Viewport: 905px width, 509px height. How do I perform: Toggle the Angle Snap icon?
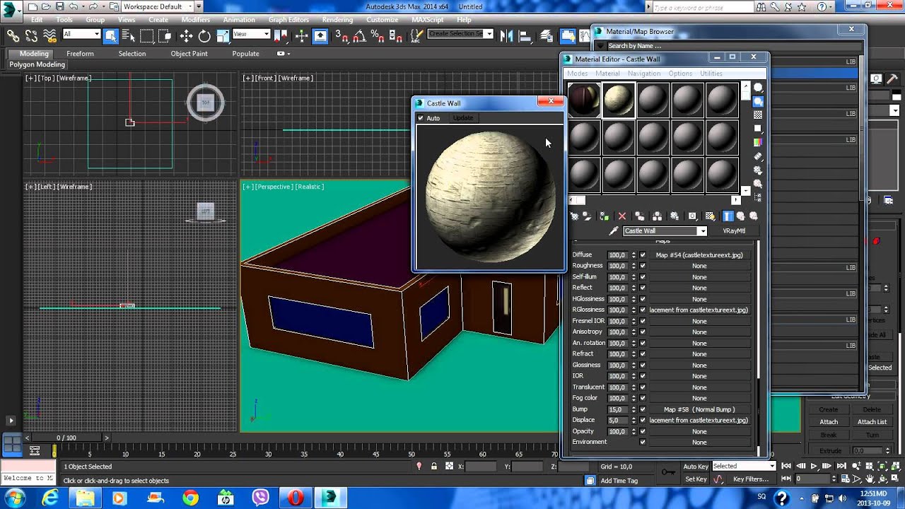click(x=359, y=35)
